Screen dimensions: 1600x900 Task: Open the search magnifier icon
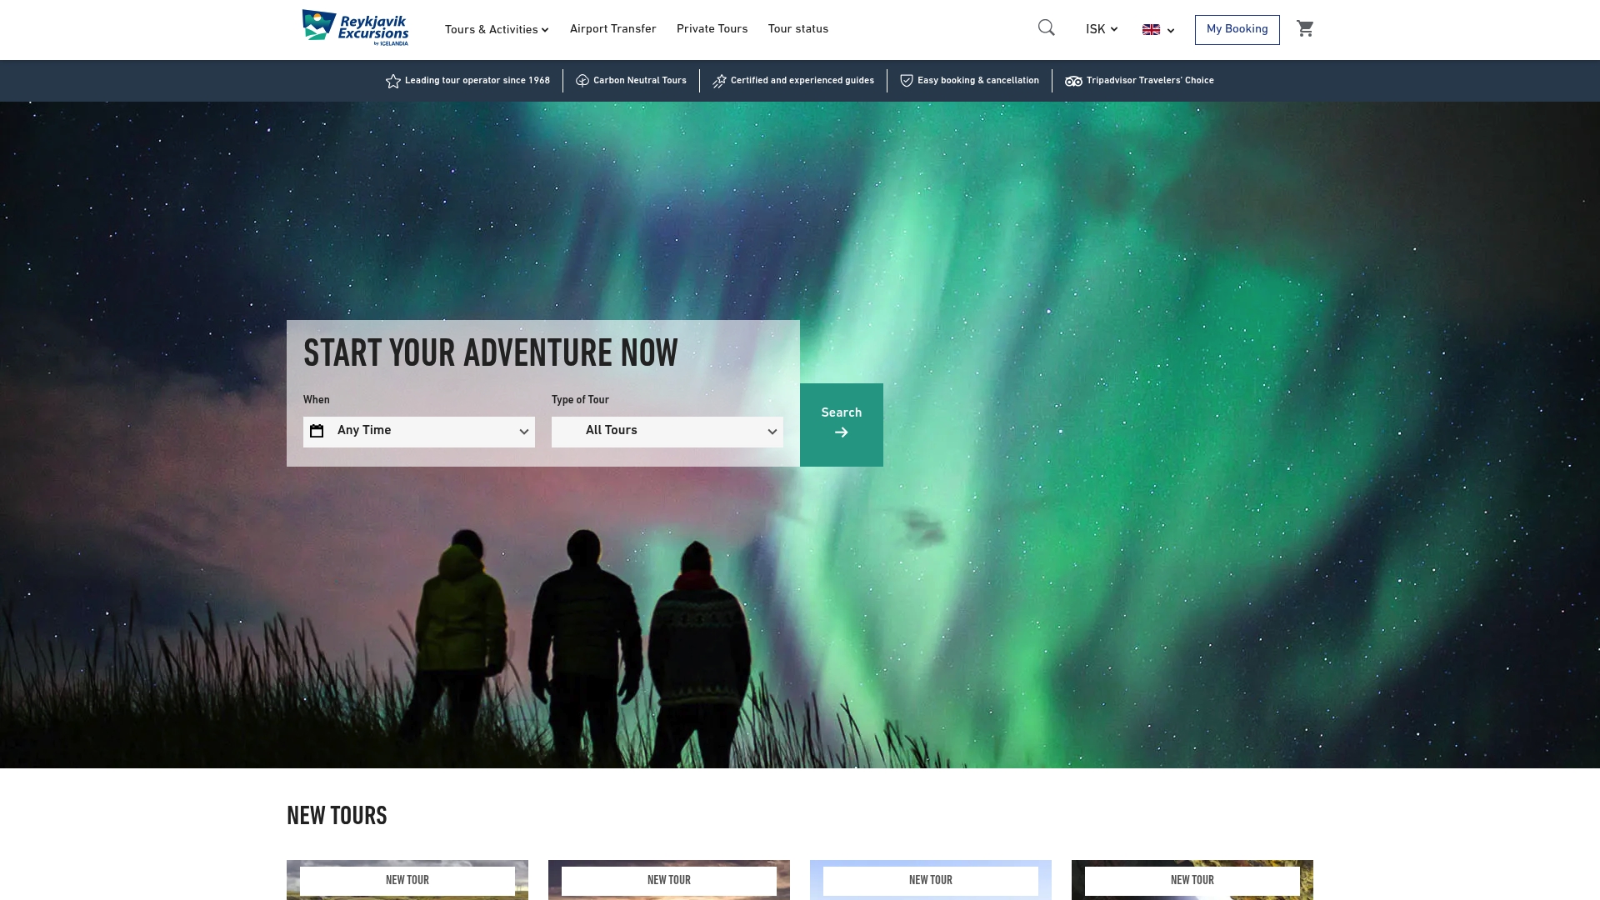pyautogui.click(x=1046, y=28)
